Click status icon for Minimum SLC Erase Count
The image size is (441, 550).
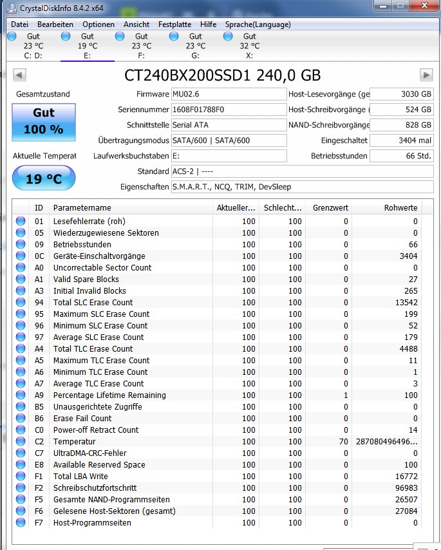[21, 325]
